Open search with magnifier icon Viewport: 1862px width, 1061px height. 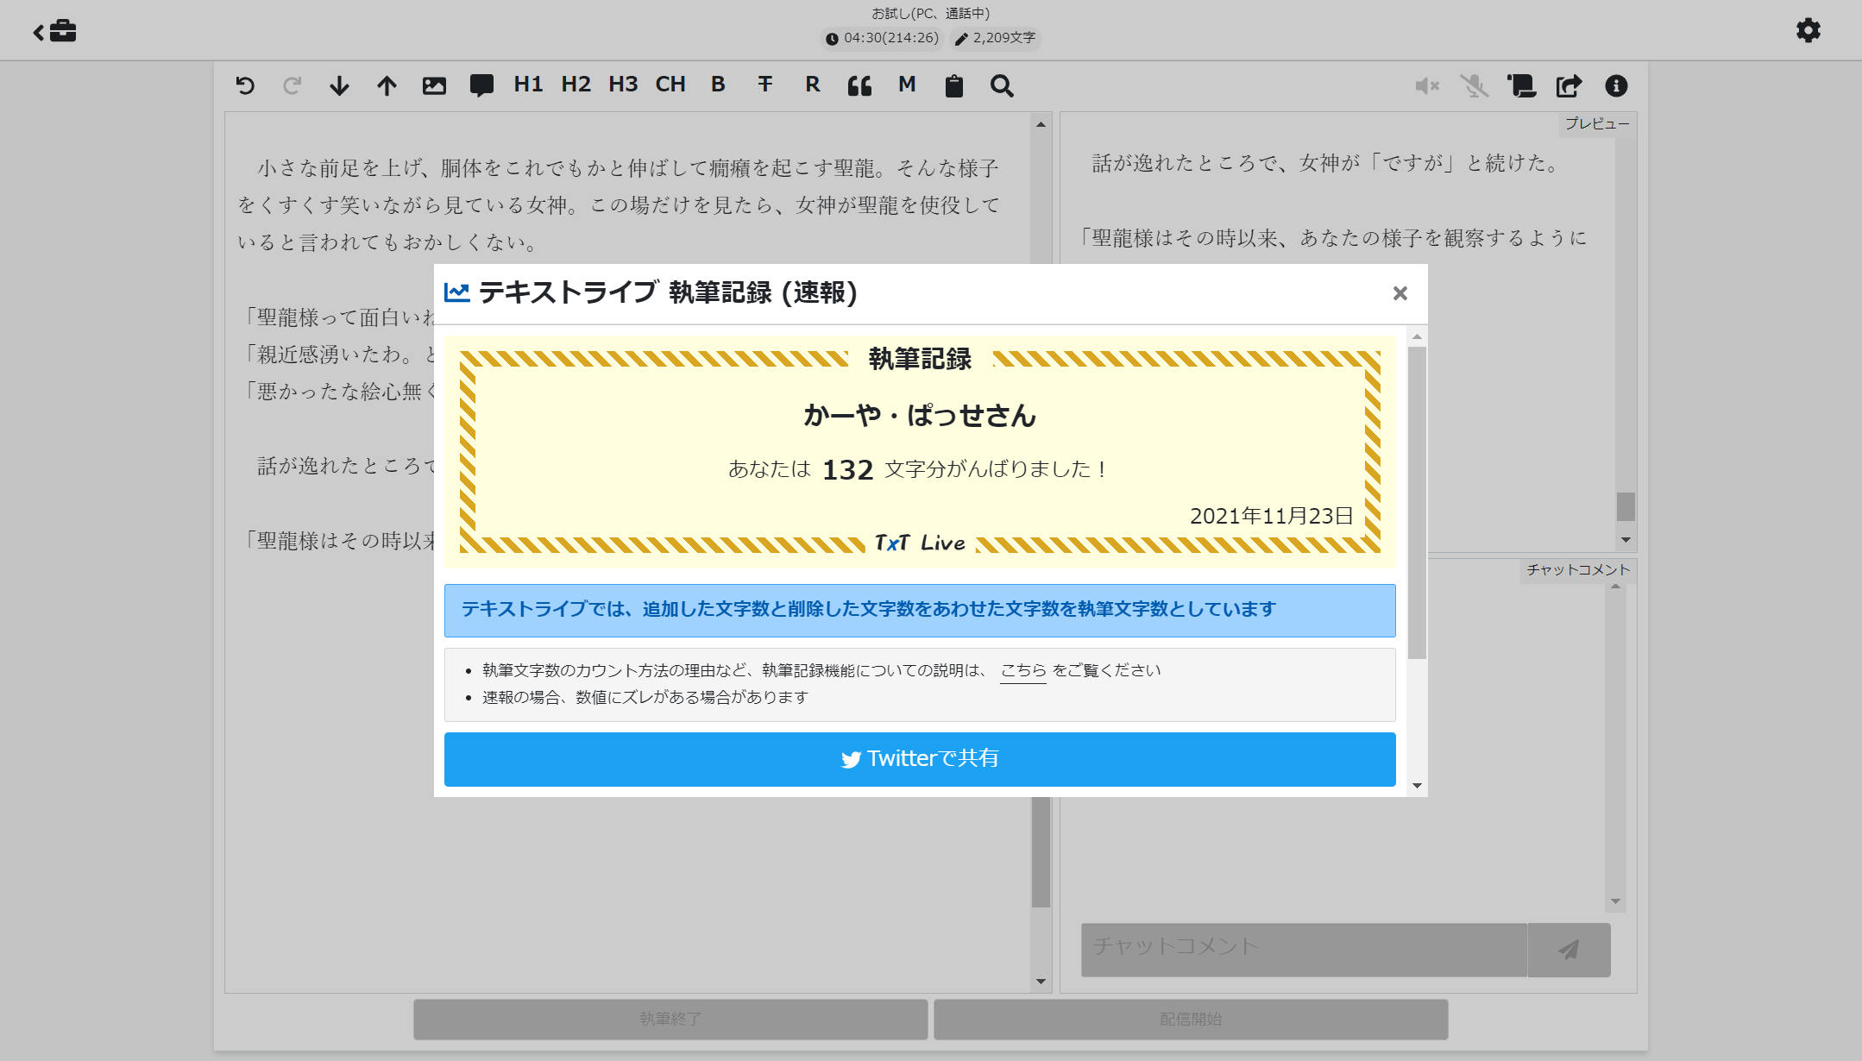pos(1002,85)
